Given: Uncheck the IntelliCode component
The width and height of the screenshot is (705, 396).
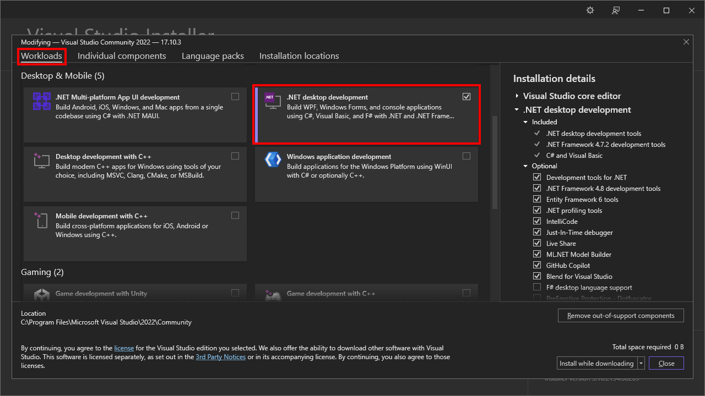Looking at the screenshot, I should [x=537, y=221].
